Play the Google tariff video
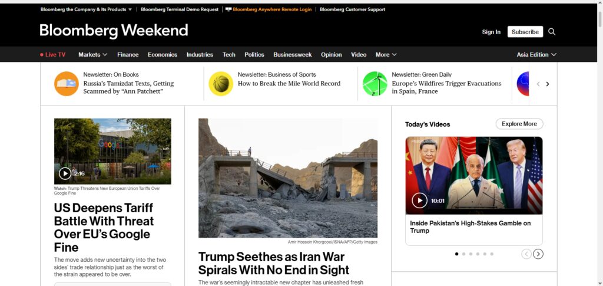Viewport: 603px width, 286px height. [x=65, y=173]
